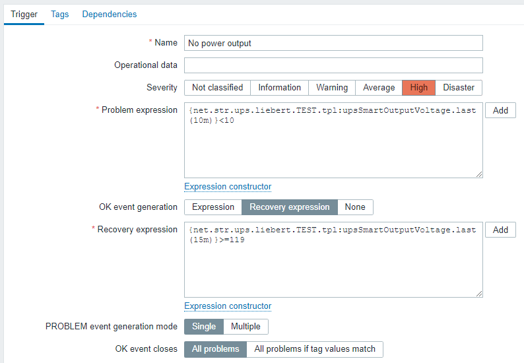This screenshot has height=363, width=524.
Task: Focus the Operational data field
Action: pos(333,65)
